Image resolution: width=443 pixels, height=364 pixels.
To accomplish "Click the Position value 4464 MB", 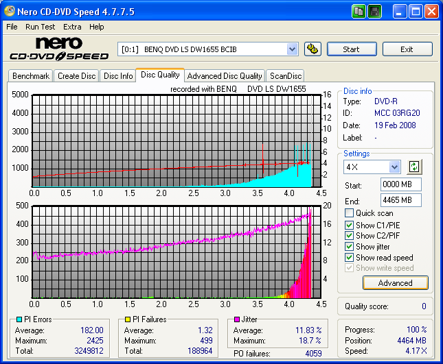I will point(411,340).
